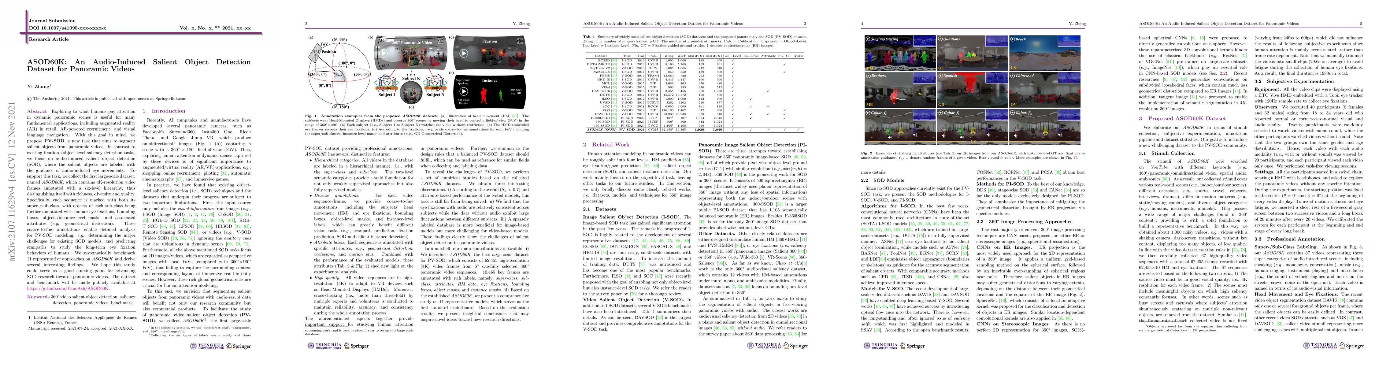The width and height of the screenshot is (1390, 367).
Task: Click speaker icon on 360° Panoramic Video panel
Action: pos(440,42)
